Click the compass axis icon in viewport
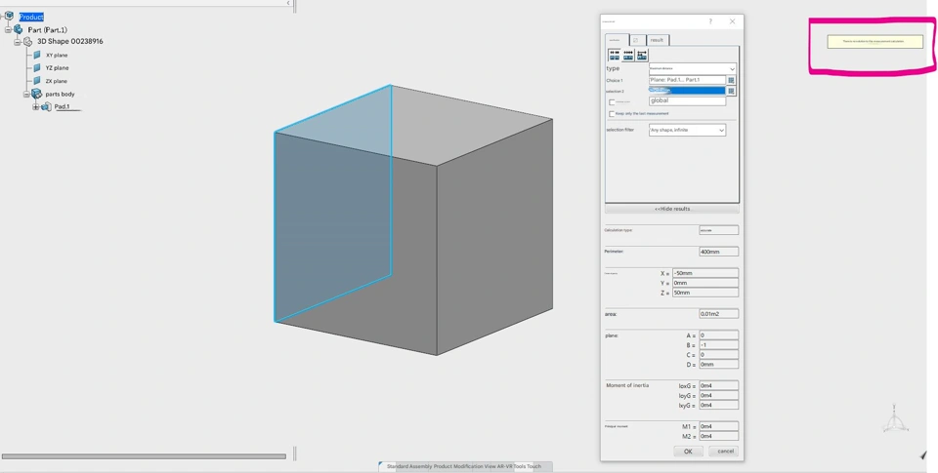Image resolution: width=938 pixels, height=473 pixels. point(894,418)
